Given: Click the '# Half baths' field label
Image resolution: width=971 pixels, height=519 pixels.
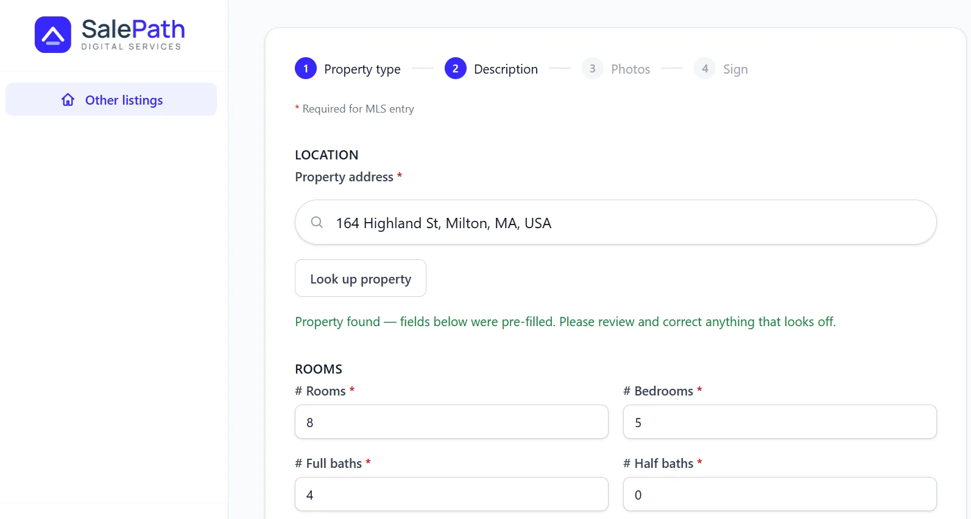Looking at the screenshot, I should tap(663, 464).
